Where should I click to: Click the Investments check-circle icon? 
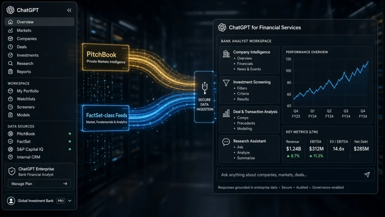pyautogui.click(x=10, y=55)
